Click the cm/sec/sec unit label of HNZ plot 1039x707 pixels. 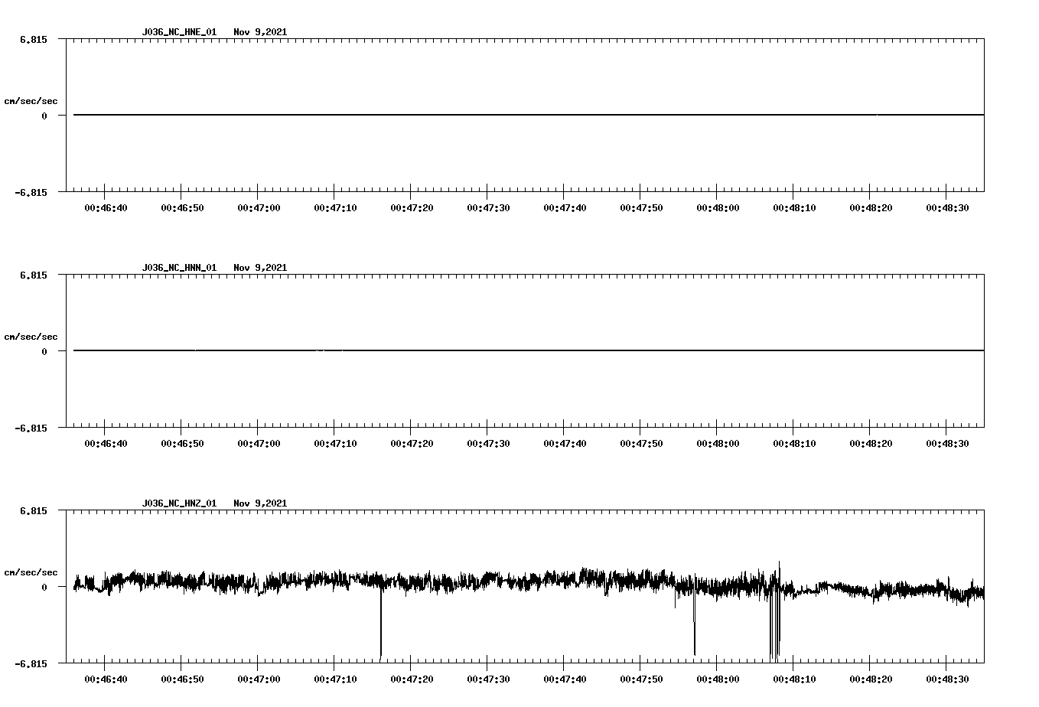point(31,572)
